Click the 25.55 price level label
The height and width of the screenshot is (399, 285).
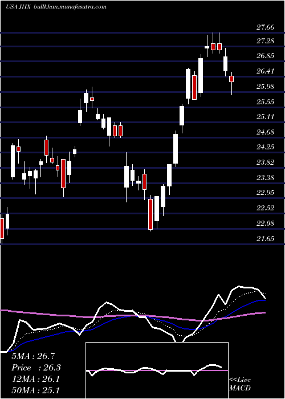point(266,102)
